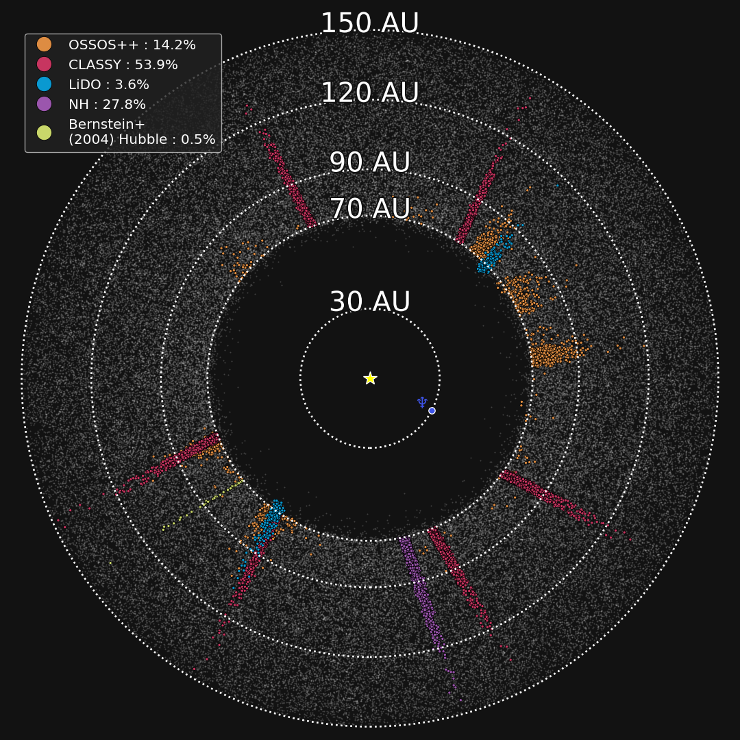
Task: Click the "OSSOS++ : 14.2%" legend label
Action: 132,45
